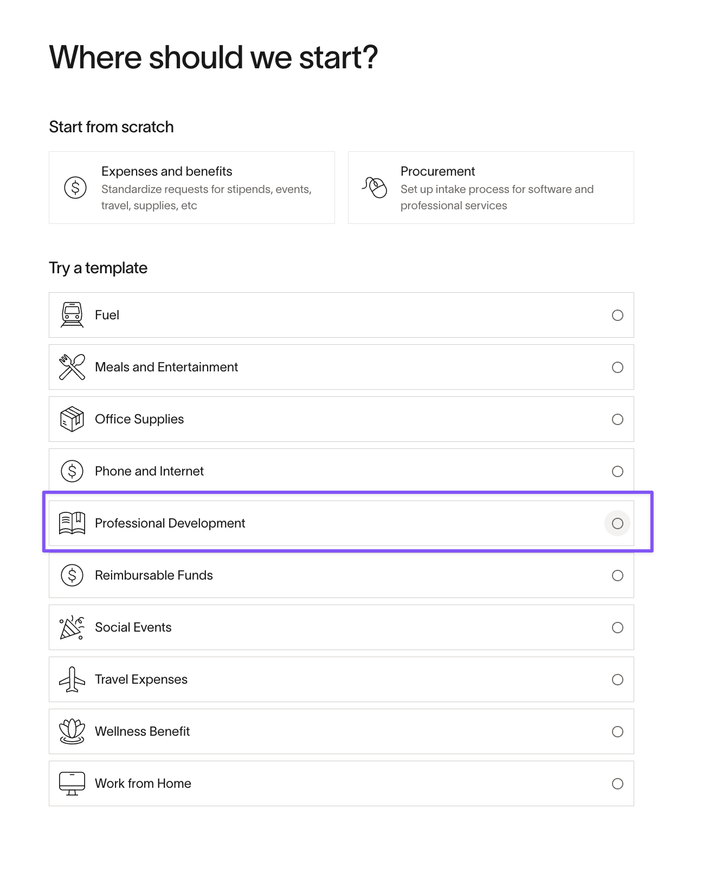Select the Social Events template row

341,627
